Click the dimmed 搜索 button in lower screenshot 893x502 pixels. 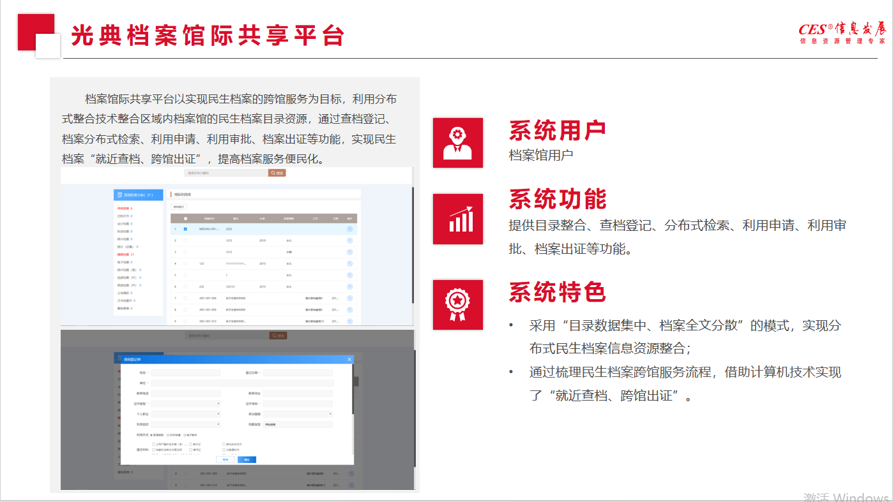click(278, 336)
